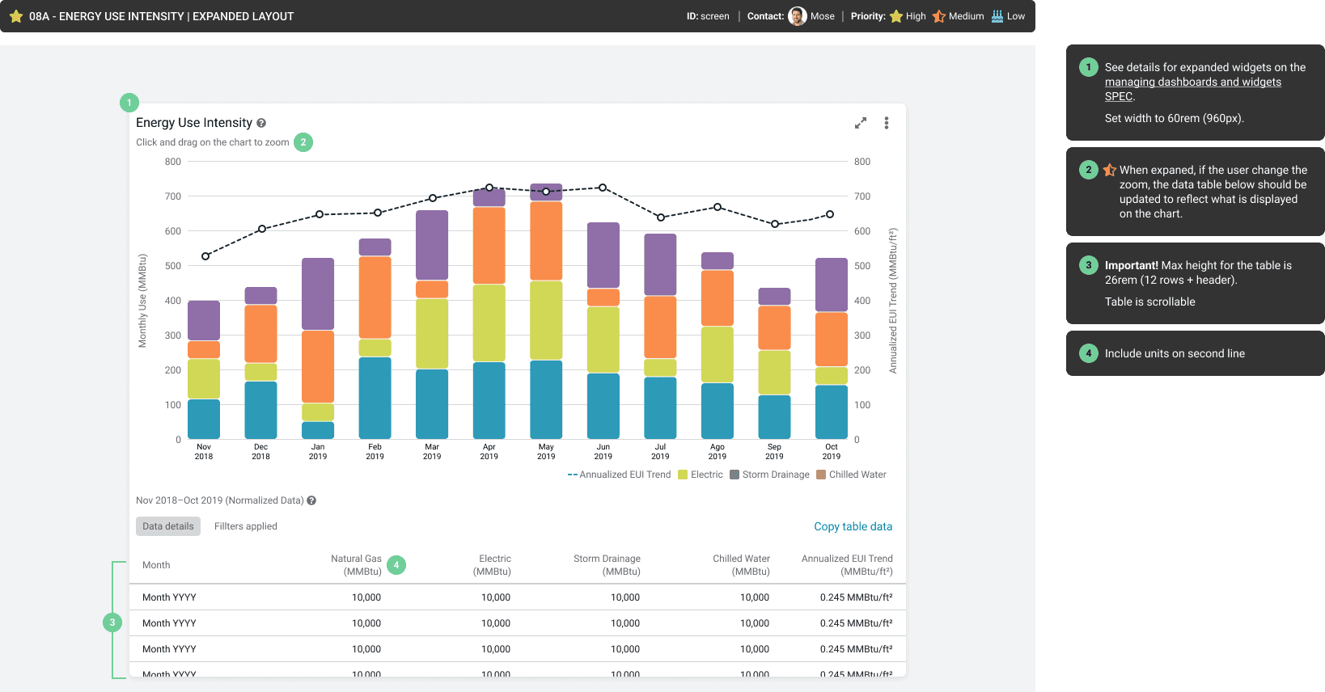Click help icon next to Normalized Data
1325x692 pixels.
(x=311, y=500)
